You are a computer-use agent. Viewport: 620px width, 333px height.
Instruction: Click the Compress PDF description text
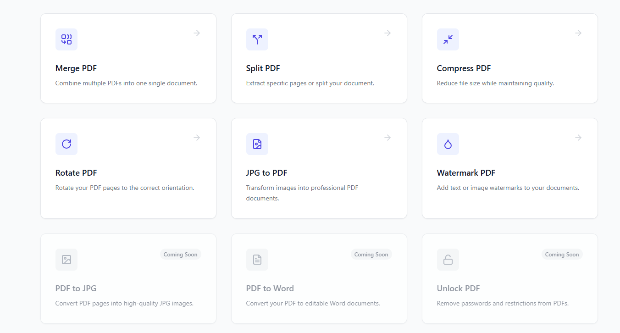(x=495, y=83)
